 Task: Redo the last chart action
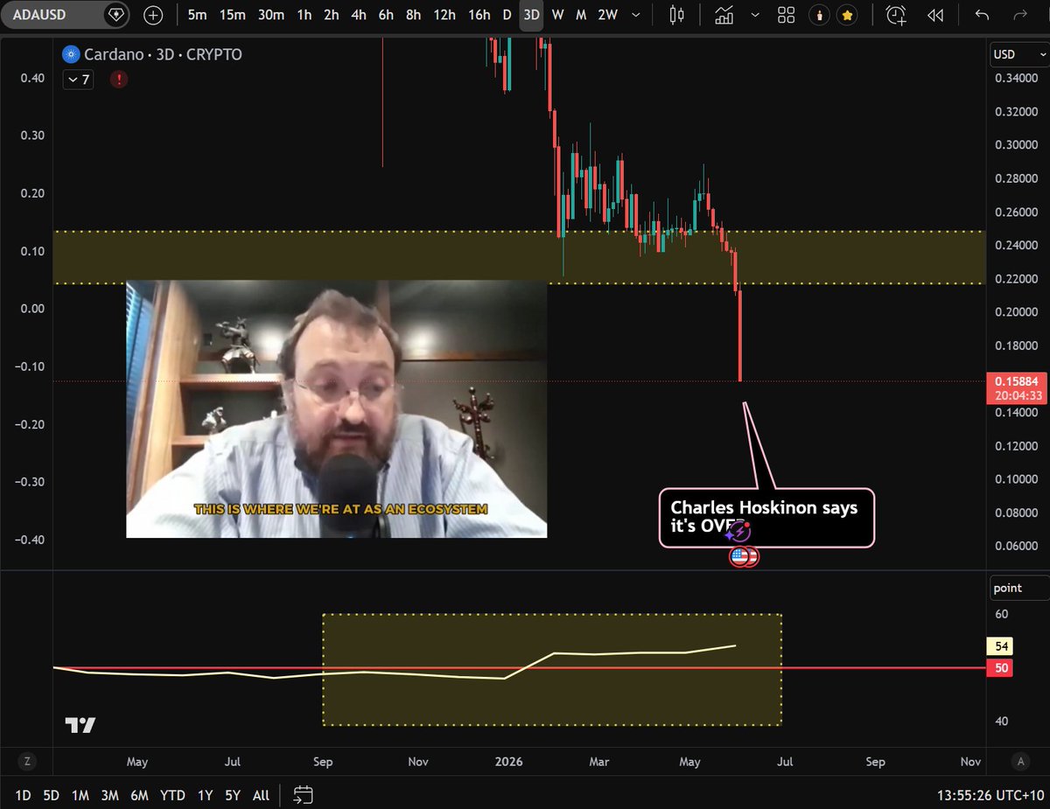1019,15
